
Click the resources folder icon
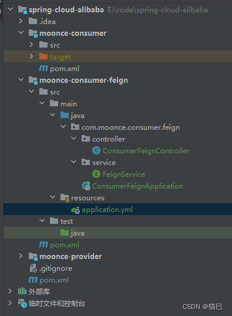(x=65, y=198)
